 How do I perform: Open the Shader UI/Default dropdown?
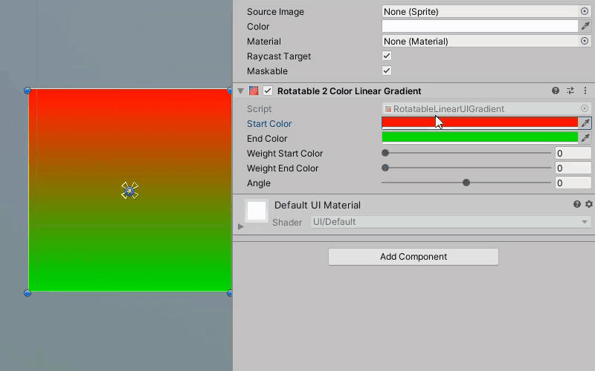click(x=451, y=222)
